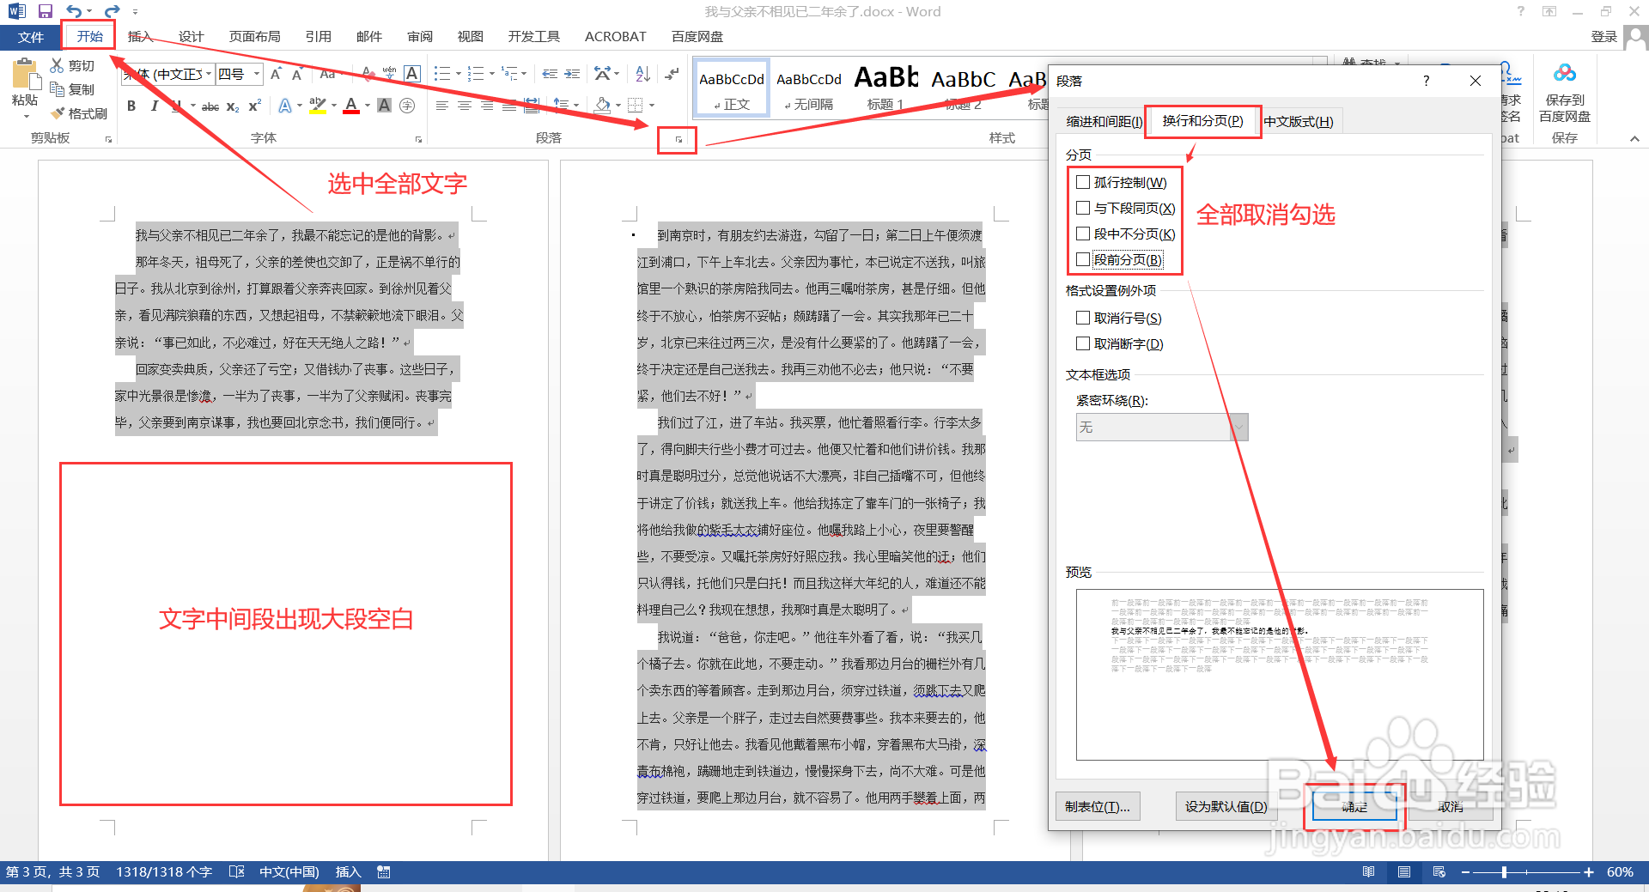Click the word count in status bar

(x=163, y=871)
